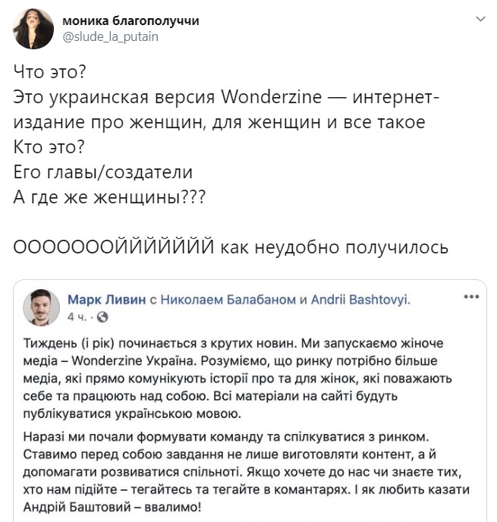Click the tweet author's profile avatar
The width and height of the screenshot is (497, 522).
point(33,30)
